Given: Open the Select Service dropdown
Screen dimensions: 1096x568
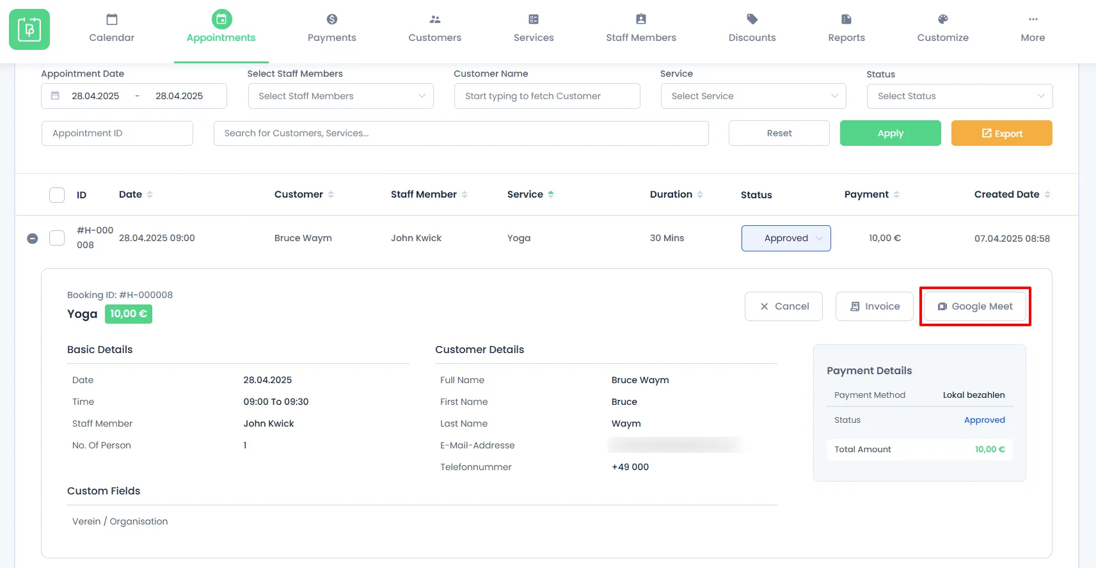Looking at the screenshot, I should pyautogui.click(x=754, y=96).
